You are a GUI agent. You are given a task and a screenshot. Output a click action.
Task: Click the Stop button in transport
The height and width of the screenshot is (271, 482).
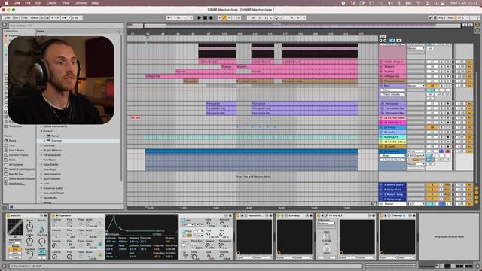pyautogui.click(x=205, y=18)
